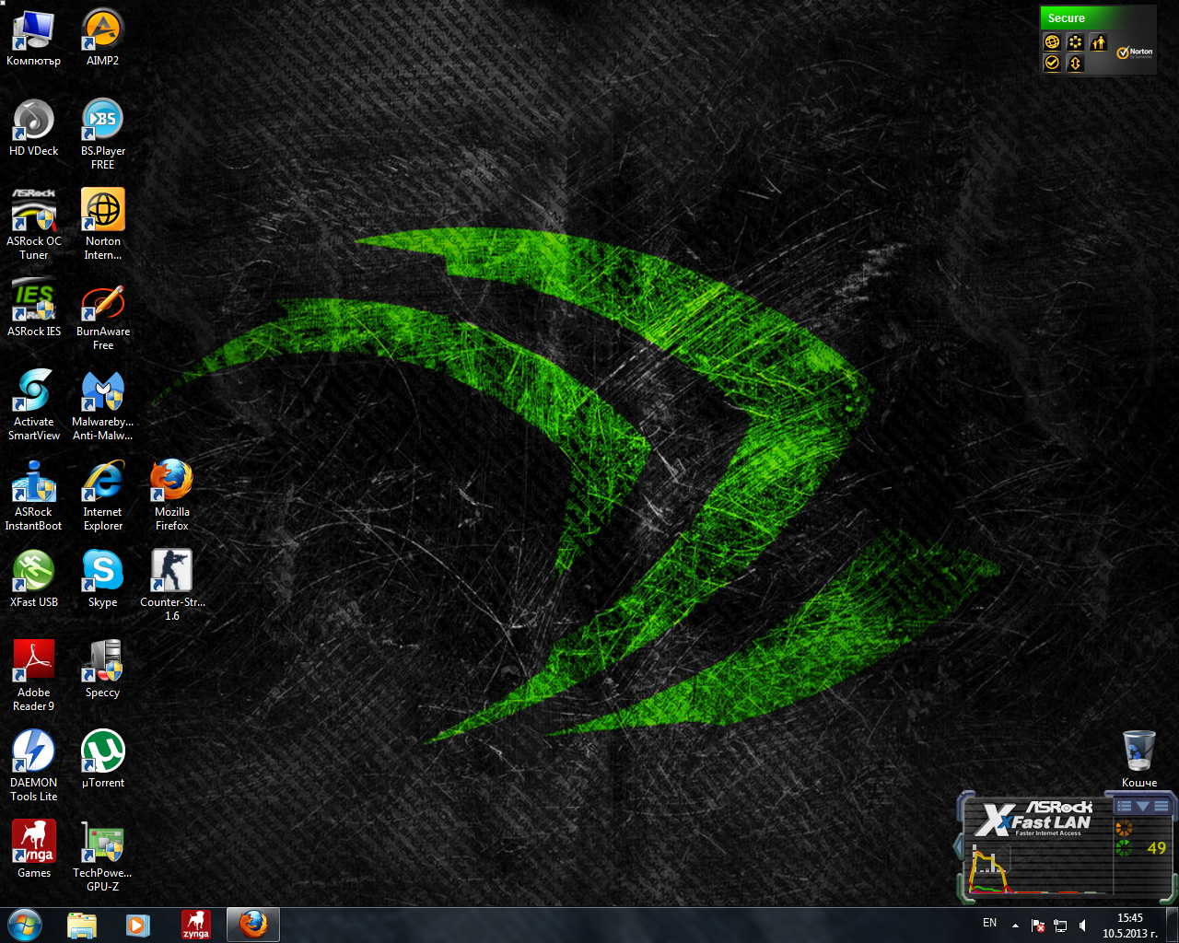Select the Counter-Strike 1.6 shortcut
Image resolution: width=1179 pixels, height=943 pixels.
pyautogui.click(x=171, y=586)
